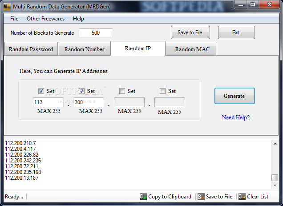
Task: Click the disabled third octet field
Action: pyautogui.click(x=129, y=102)
